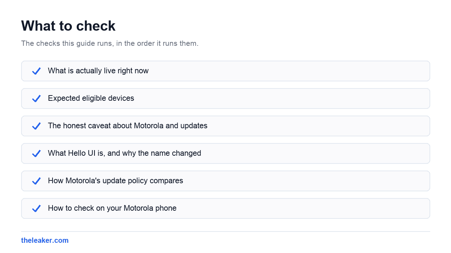Select 'How to check on your Motorola phone' text
Viewport: 451px width, 253px height.
point(112,208)
